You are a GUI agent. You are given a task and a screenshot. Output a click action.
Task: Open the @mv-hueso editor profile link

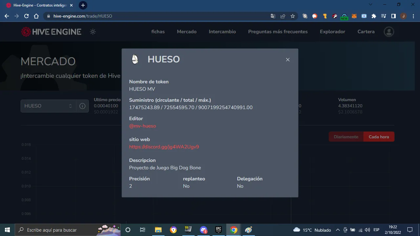point(142,126)
